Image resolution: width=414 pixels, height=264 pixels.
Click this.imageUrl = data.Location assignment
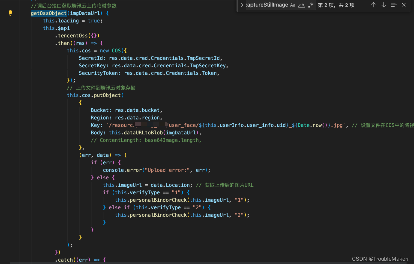tap(148, 185)
